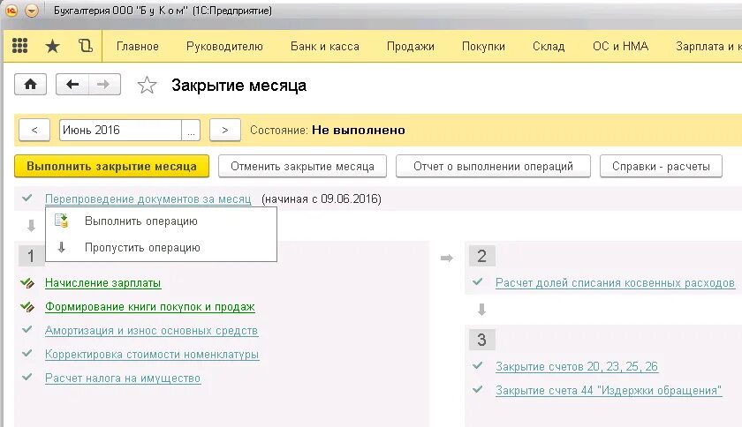Add Закрытие месяца to favorites star
Screen dimensions: 742x427
coord(147,85)
